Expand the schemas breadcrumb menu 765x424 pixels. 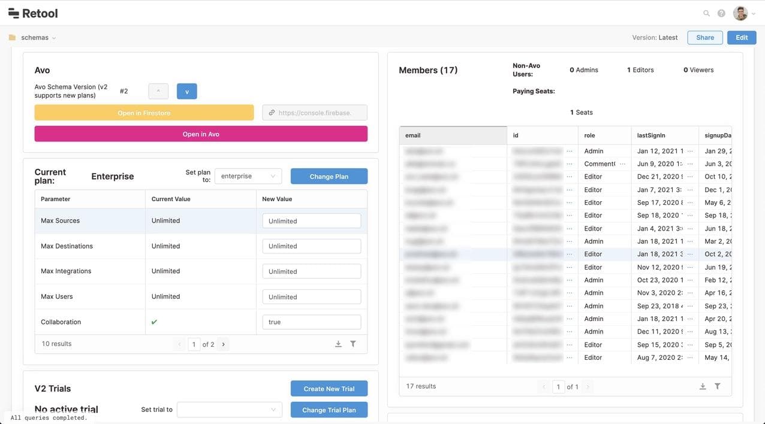coord(54,38)
